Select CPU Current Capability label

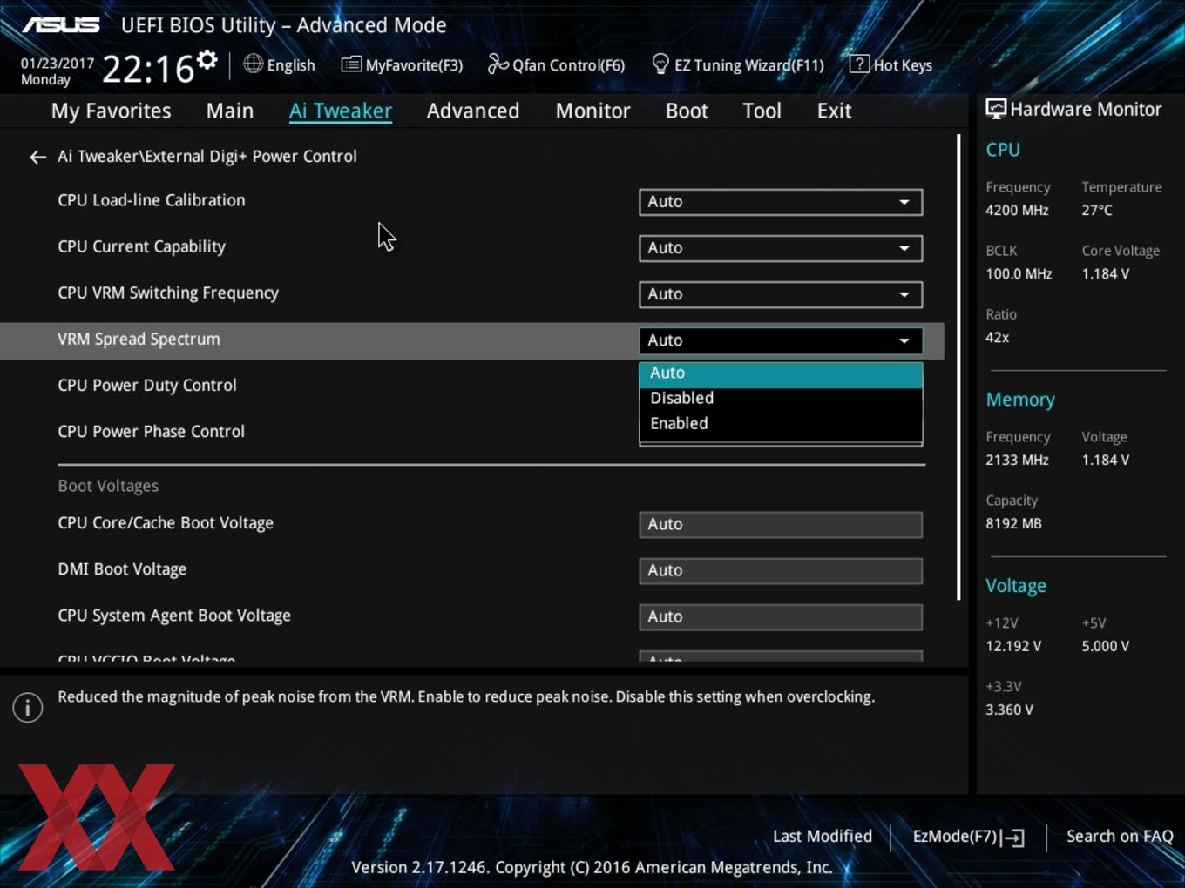coord(141,246)
